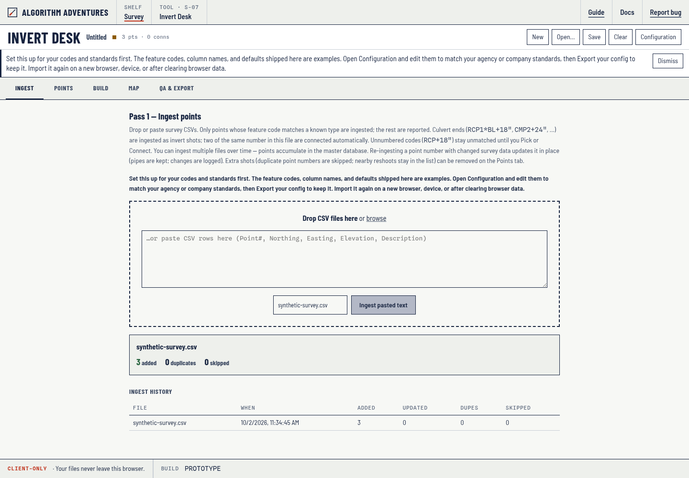Click Ingest pasted text button
The width and height of the screenshot is (689, 478).
pos(383,305)
